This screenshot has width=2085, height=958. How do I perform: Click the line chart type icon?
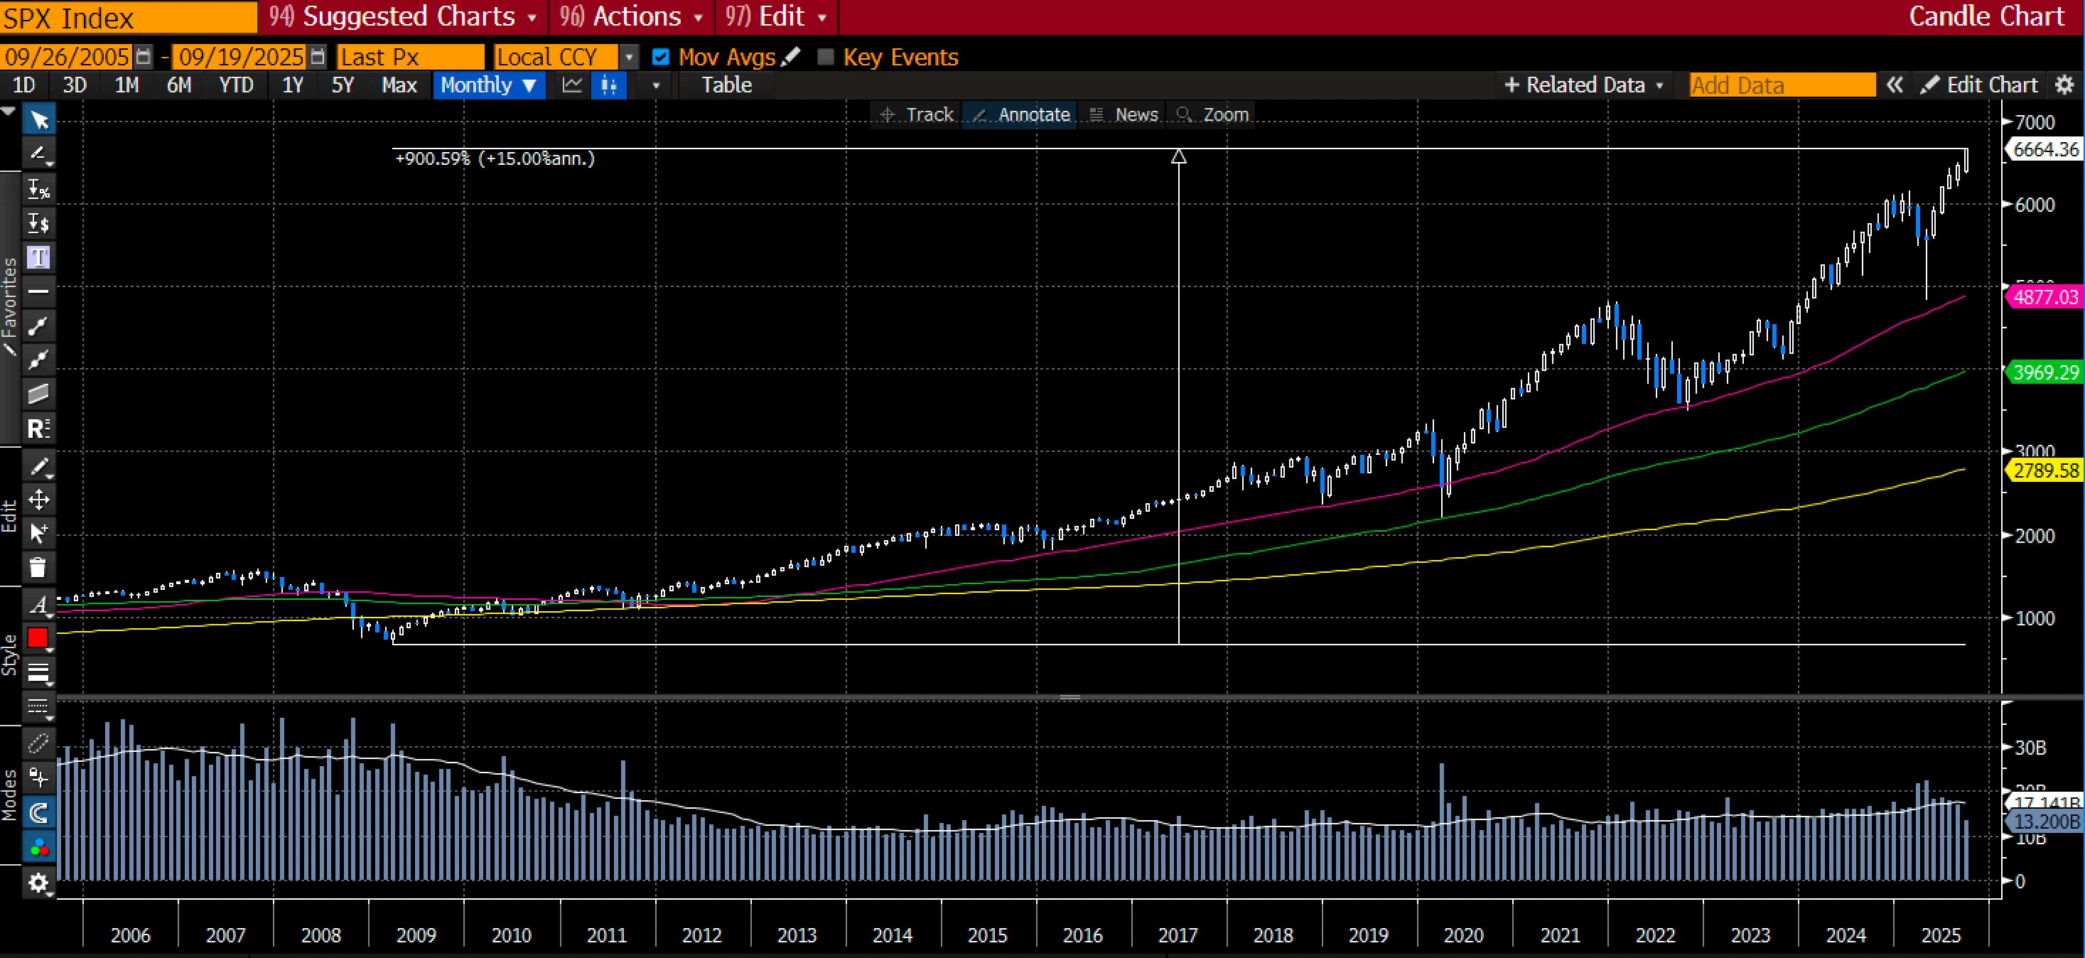572,85
